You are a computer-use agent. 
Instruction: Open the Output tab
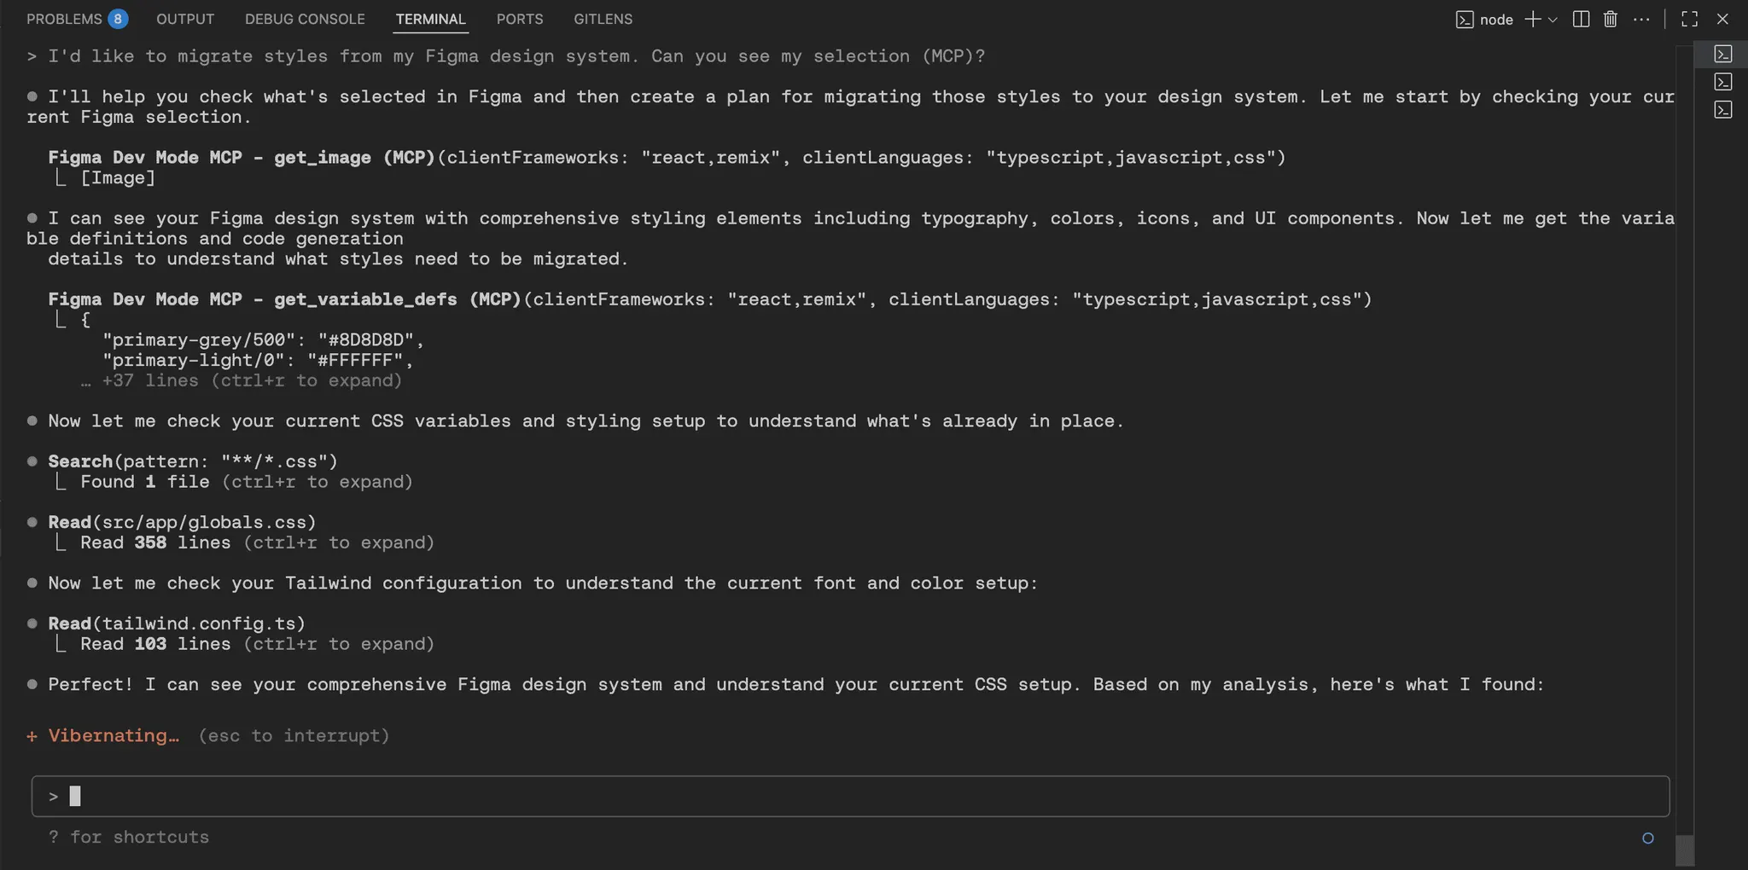click(x=185, y=19)
